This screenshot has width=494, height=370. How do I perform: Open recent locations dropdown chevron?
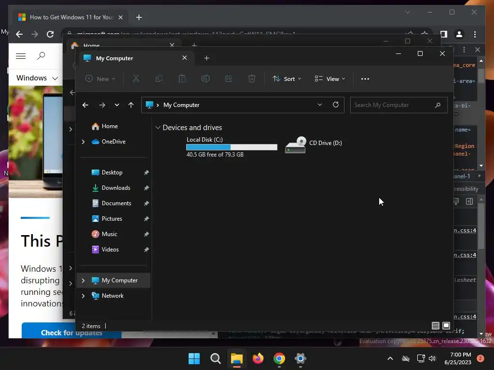[117, 105]
